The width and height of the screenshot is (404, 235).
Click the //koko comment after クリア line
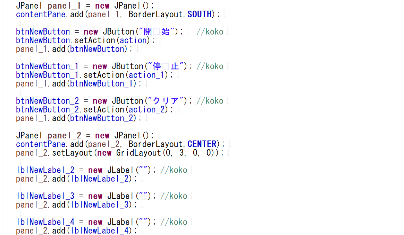coord(210,101)
